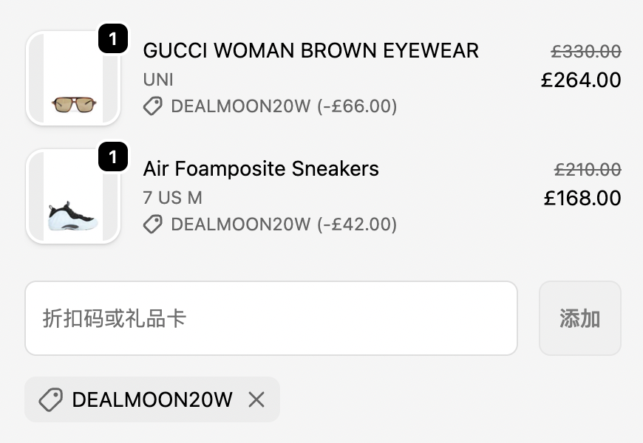Screen dimensions: 643x443
Task: Click the £168.00 discounted sneakers price
Action: point(582,198)
